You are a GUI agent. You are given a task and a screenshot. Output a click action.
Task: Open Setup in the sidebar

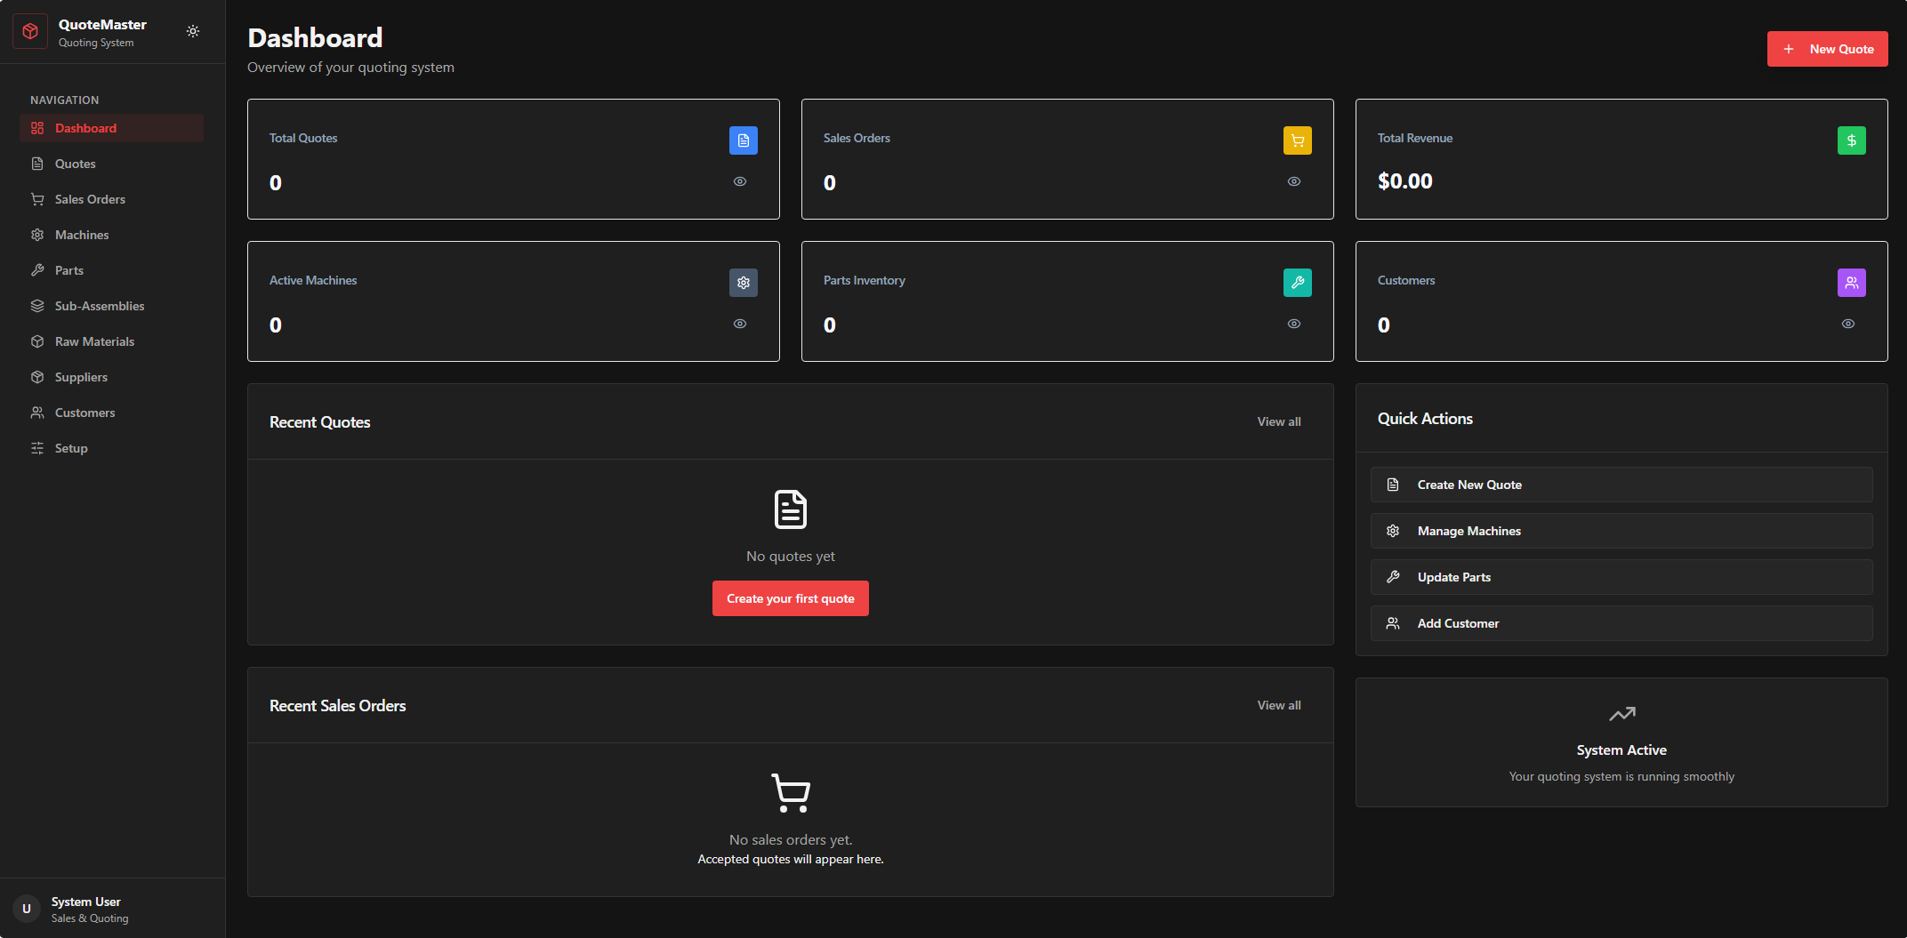[x=111, y=448]
